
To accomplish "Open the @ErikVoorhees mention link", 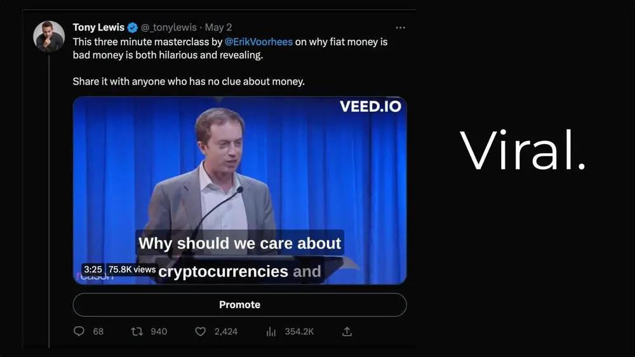I will point(258,42).
